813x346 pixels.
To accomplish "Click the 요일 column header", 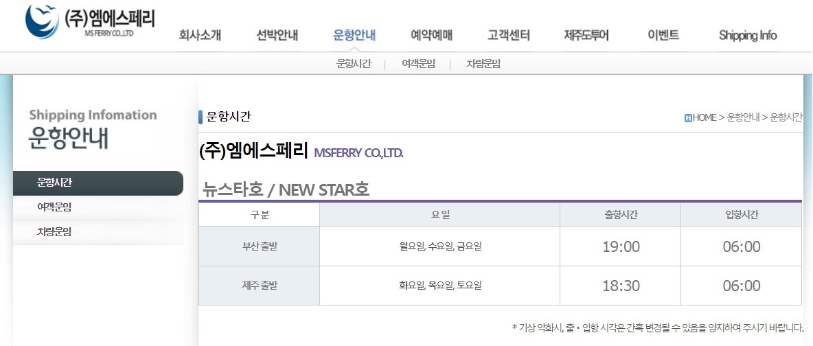I will click(x=439, y=216).
